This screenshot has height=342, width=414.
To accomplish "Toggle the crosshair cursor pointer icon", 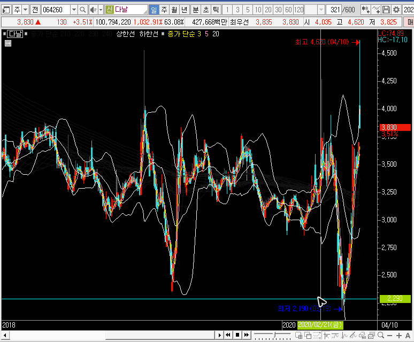I will (326, 336).
